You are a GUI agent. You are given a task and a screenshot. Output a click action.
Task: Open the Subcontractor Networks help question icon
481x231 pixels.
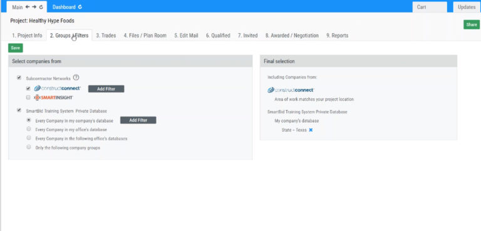(x=76, y=78)
